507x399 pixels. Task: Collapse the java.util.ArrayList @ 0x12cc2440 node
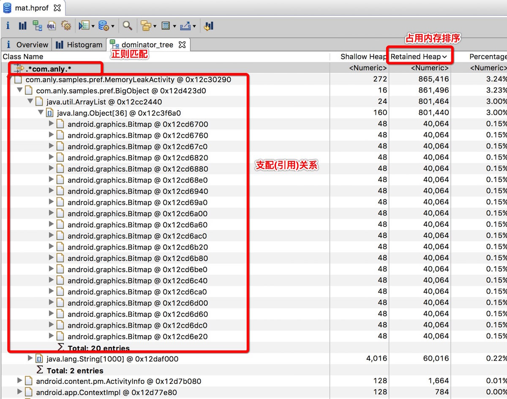tap(30, 101)
